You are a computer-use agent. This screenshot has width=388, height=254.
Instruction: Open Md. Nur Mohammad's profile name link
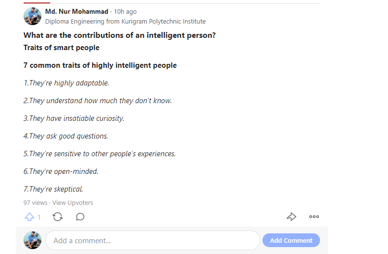click(76, 12)
